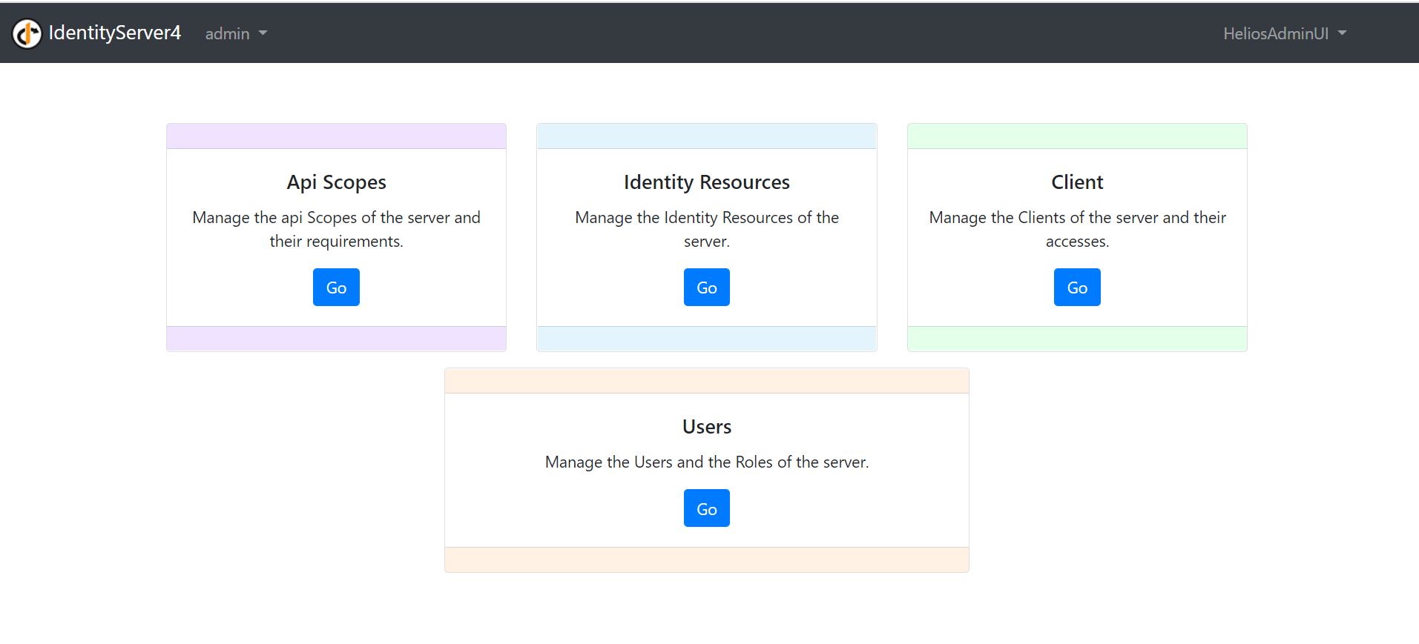This screenshot has width=1419, height=644.
Task: Click 'Manage the Identity Resources' description text
Action: coord(707,230)
